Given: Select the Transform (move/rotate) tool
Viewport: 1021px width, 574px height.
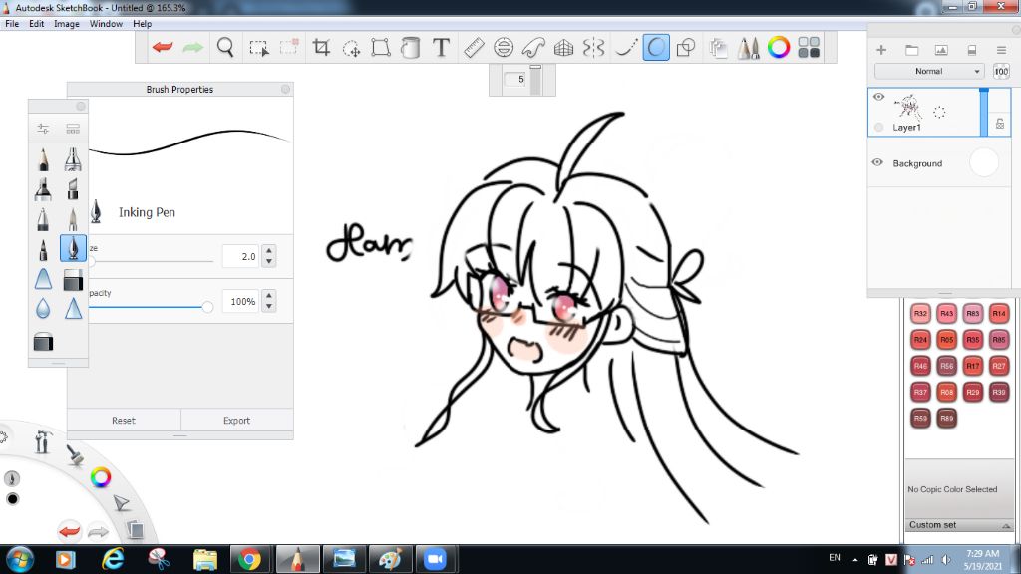Looking at the screenshot, I should pos(351,48).
